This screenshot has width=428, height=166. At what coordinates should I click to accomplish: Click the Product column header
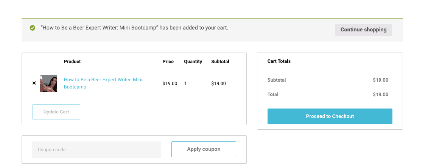[x=72, y=62]
